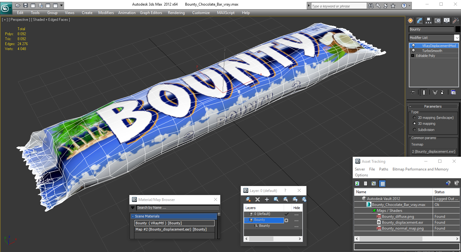Click Hide/Unhide All Layers icon

coord(295,199)
